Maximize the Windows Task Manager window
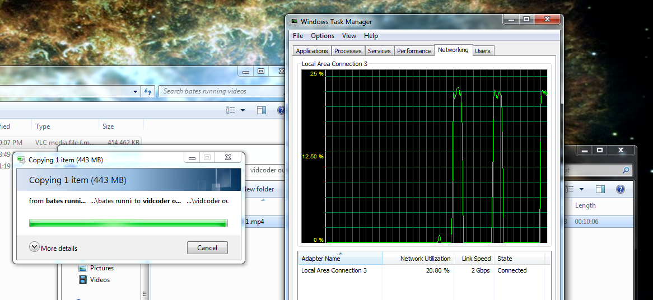 [x=526, y=19]
